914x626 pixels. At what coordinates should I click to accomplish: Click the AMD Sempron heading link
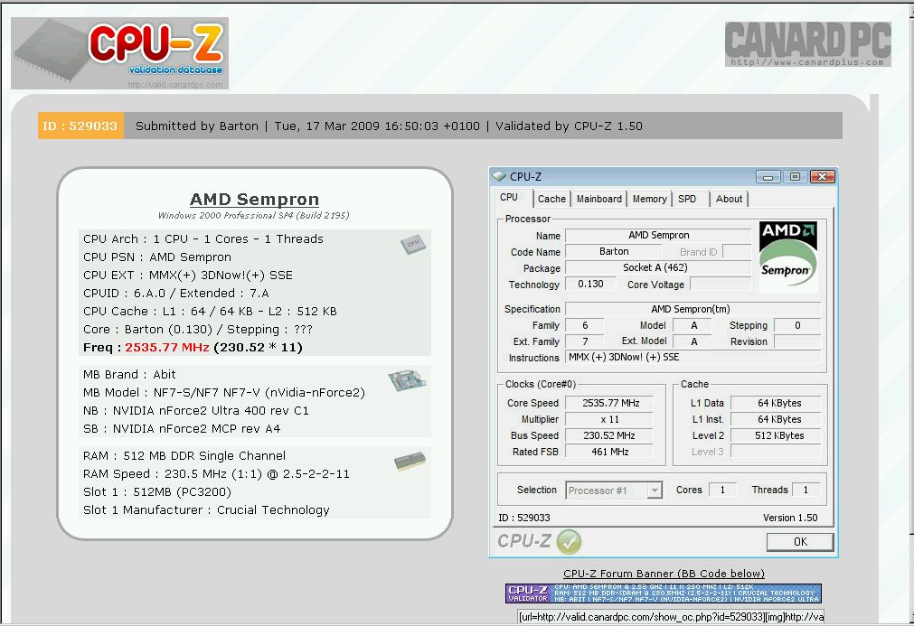[254, 199]
